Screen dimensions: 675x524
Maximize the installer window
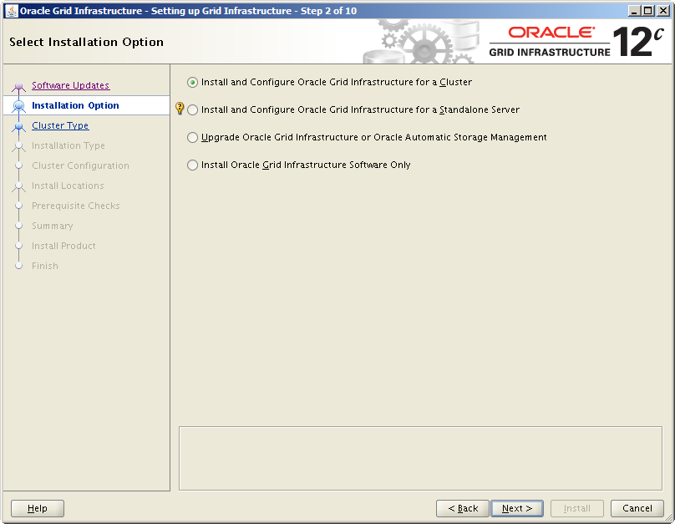pos(648,11)
